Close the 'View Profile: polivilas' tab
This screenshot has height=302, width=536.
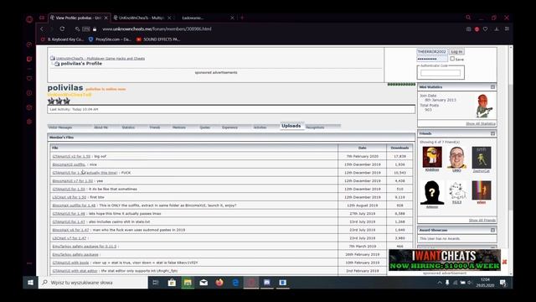tap(106, 18)
